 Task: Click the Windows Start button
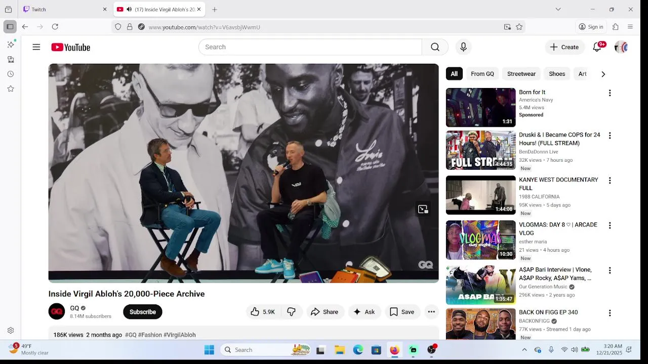click(x=209, y=350)
